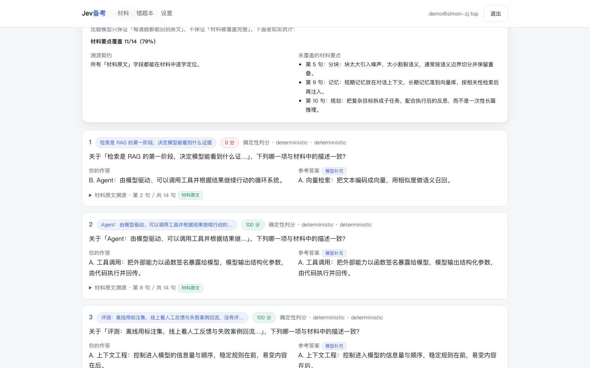The image size is (590, 368).
Task: Click the sentence 所有「材料原文」字段都能在材料中逐字定位
Action: click(147, 65)
